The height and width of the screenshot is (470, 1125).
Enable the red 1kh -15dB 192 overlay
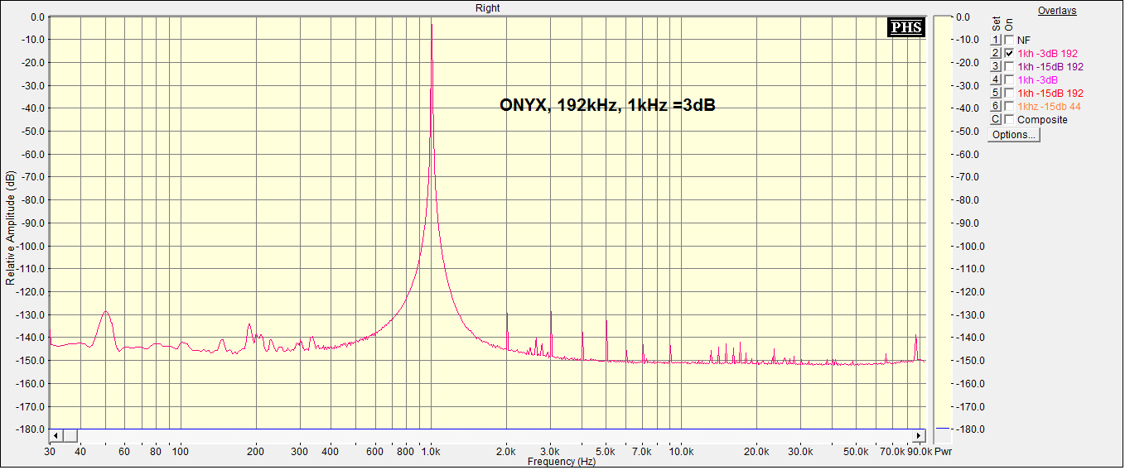[1009, 93]
